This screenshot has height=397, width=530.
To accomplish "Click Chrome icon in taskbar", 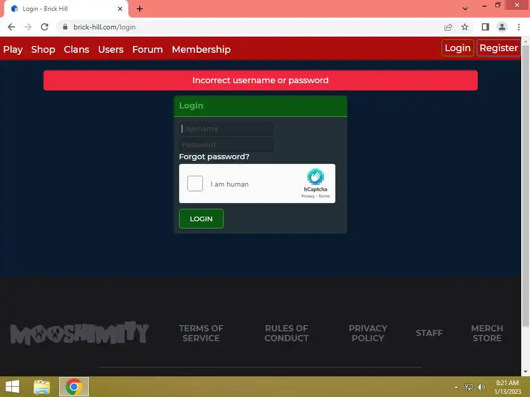I will [x=73, y=387].
